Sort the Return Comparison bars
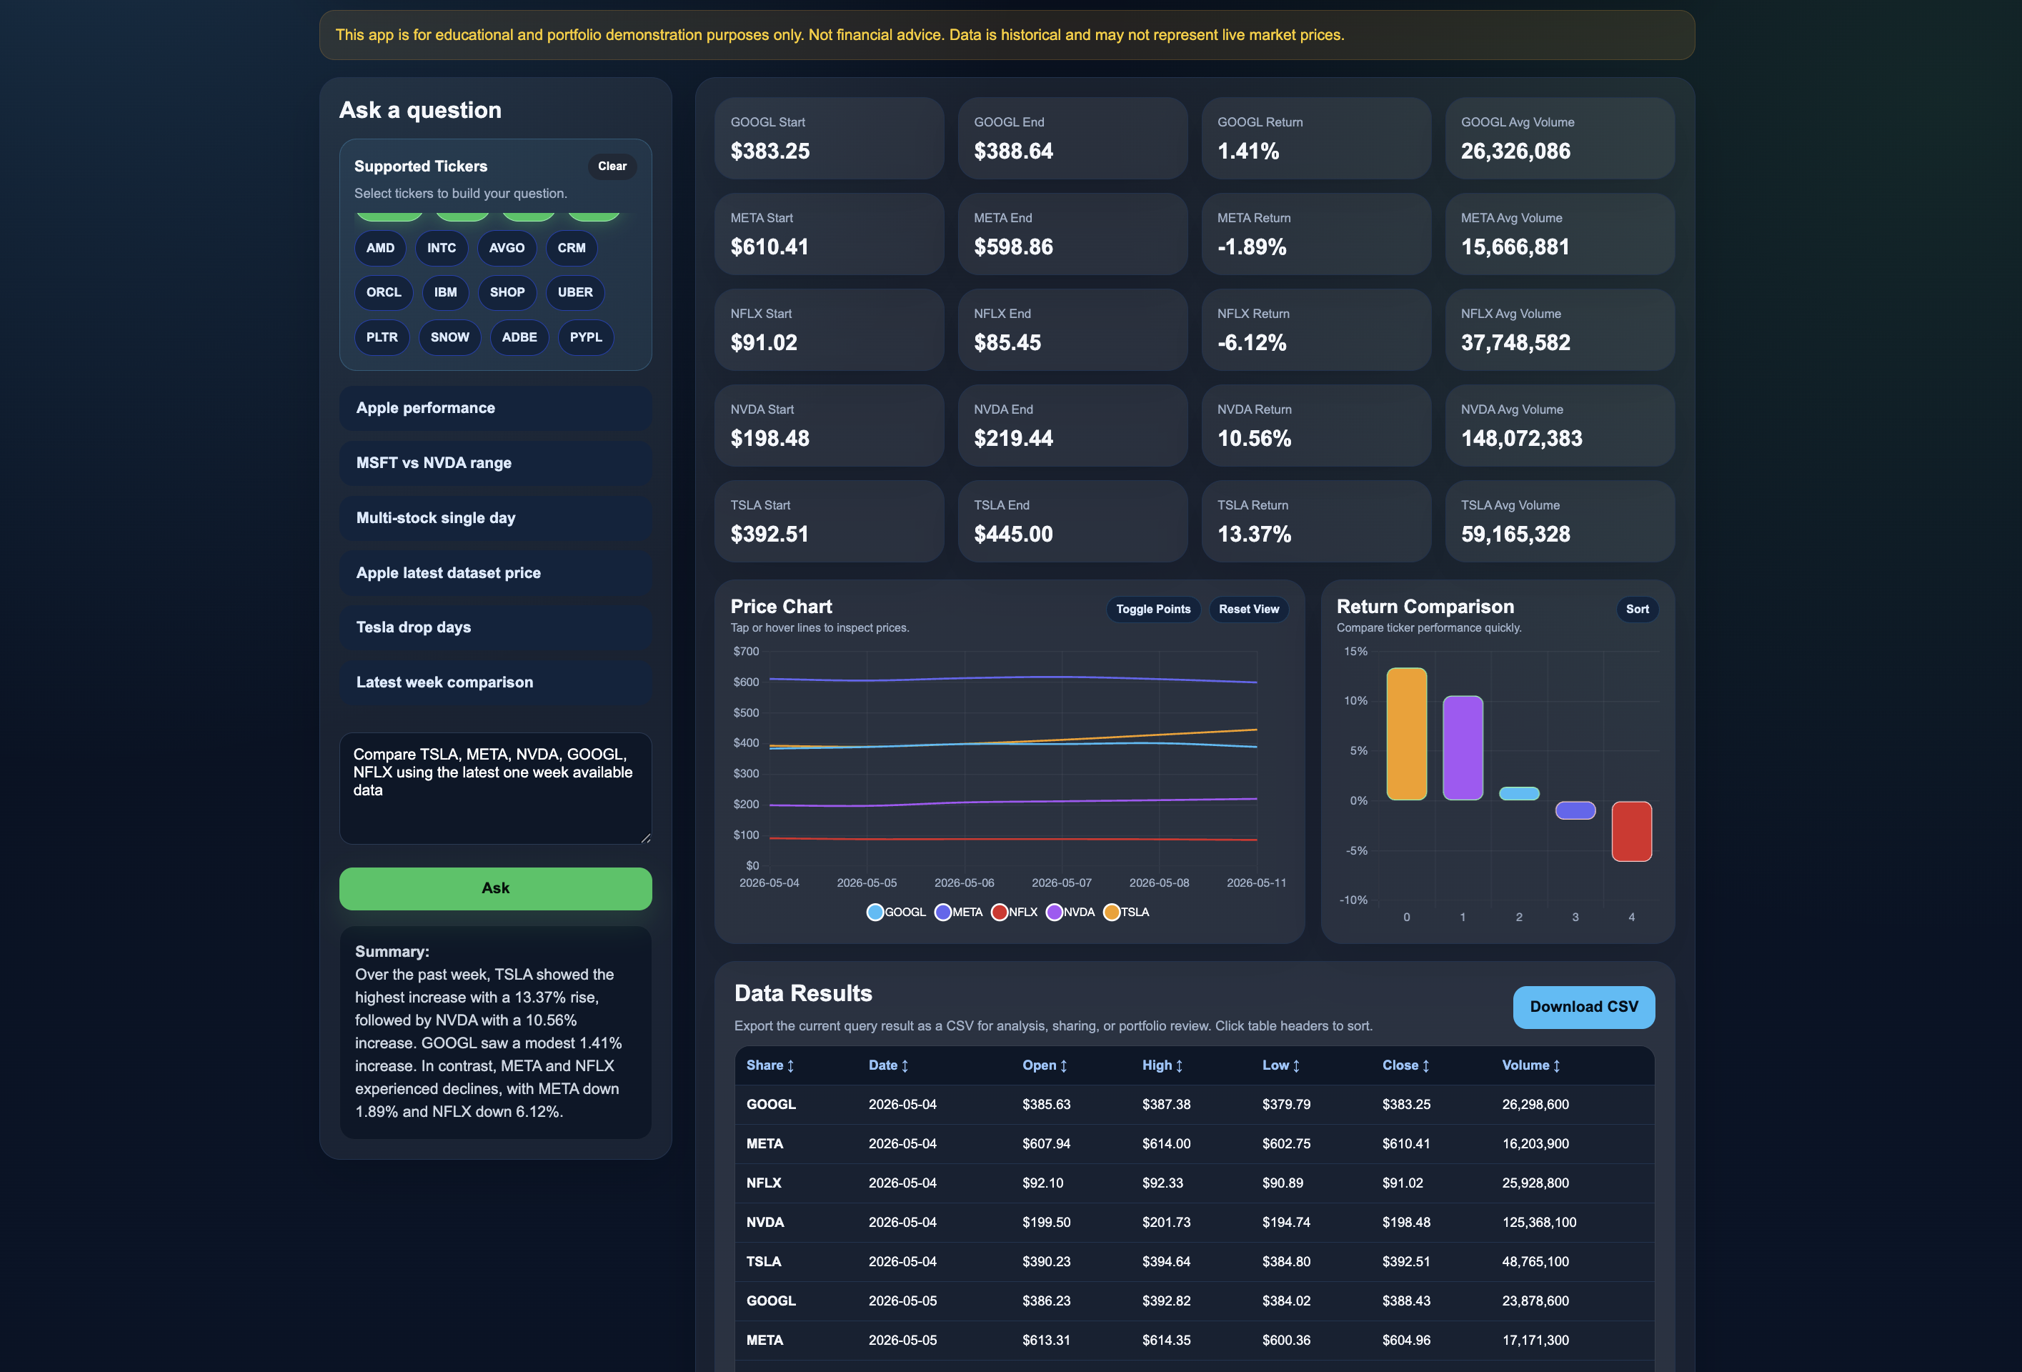 pos(1637,609)
